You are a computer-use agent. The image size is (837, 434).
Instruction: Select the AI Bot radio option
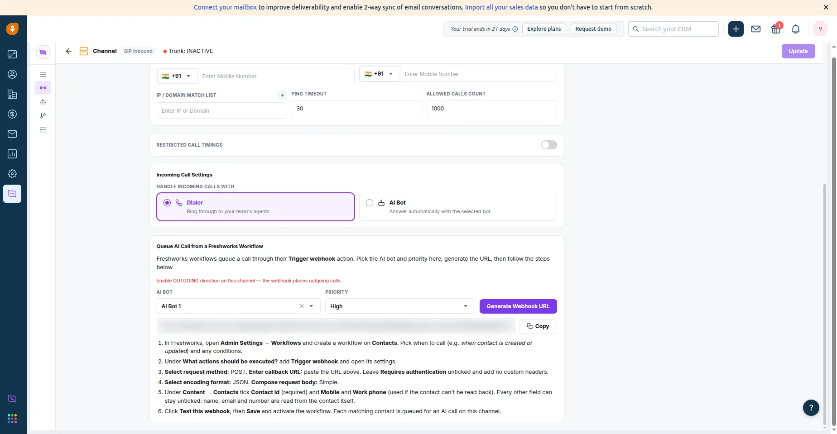click(370, 203)
